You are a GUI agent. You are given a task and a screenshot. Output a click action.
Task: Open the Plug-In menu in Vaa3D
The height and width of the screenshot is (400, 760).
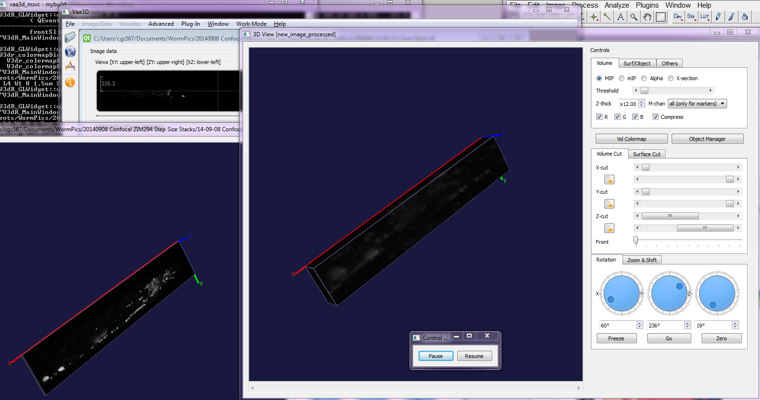(190, 24)
